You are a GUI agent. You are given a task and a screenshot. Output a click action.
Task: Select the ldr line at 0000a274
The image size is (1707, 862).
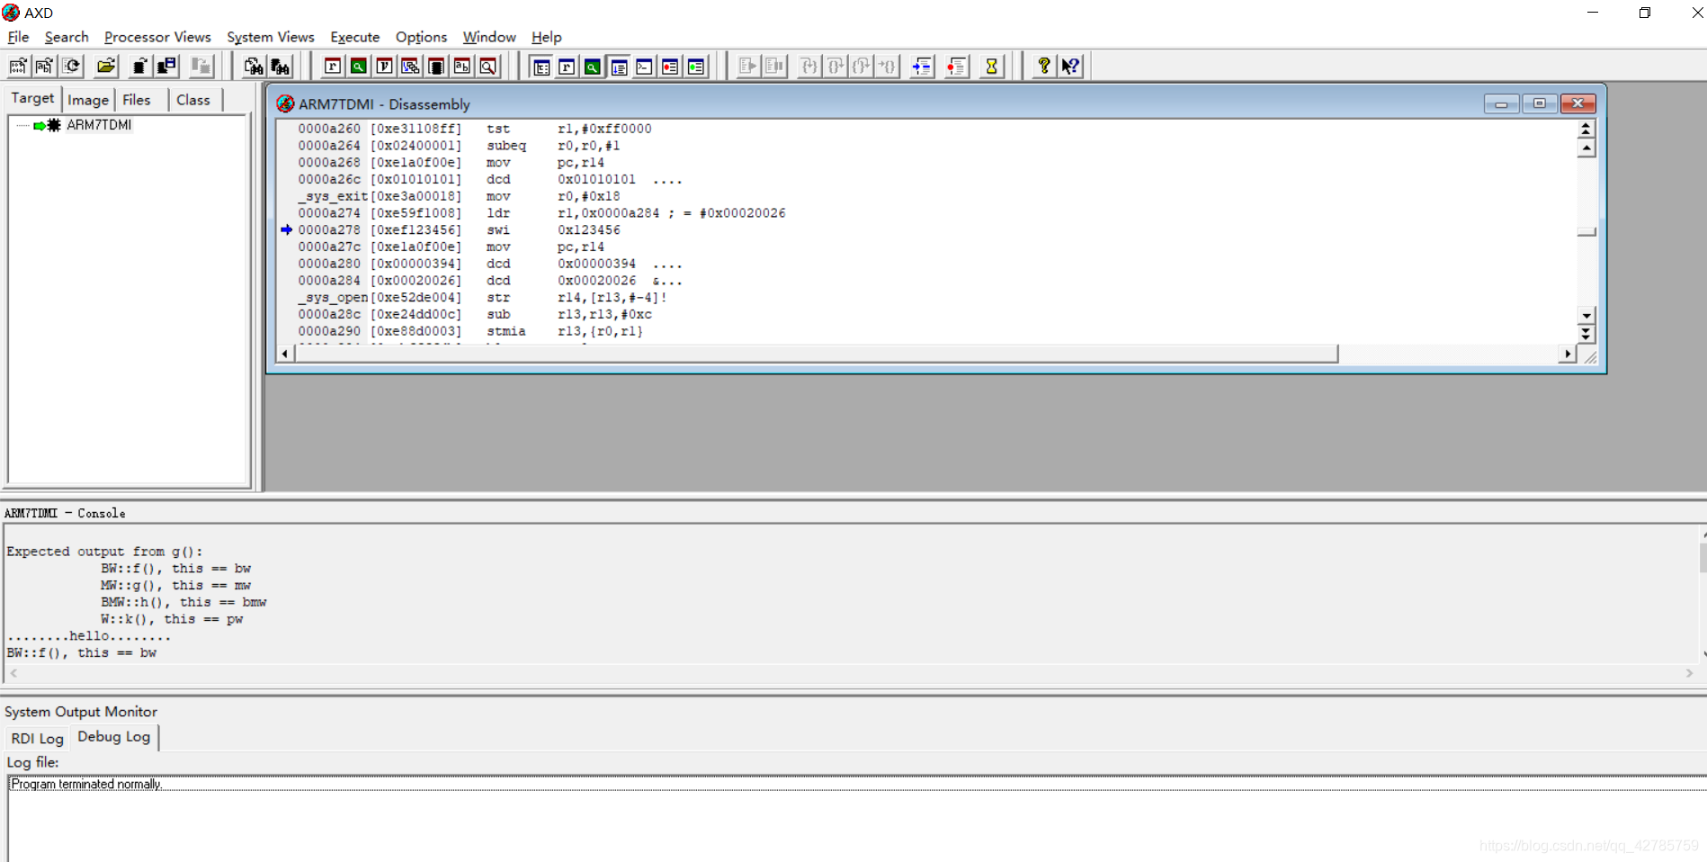pos(925,213)
